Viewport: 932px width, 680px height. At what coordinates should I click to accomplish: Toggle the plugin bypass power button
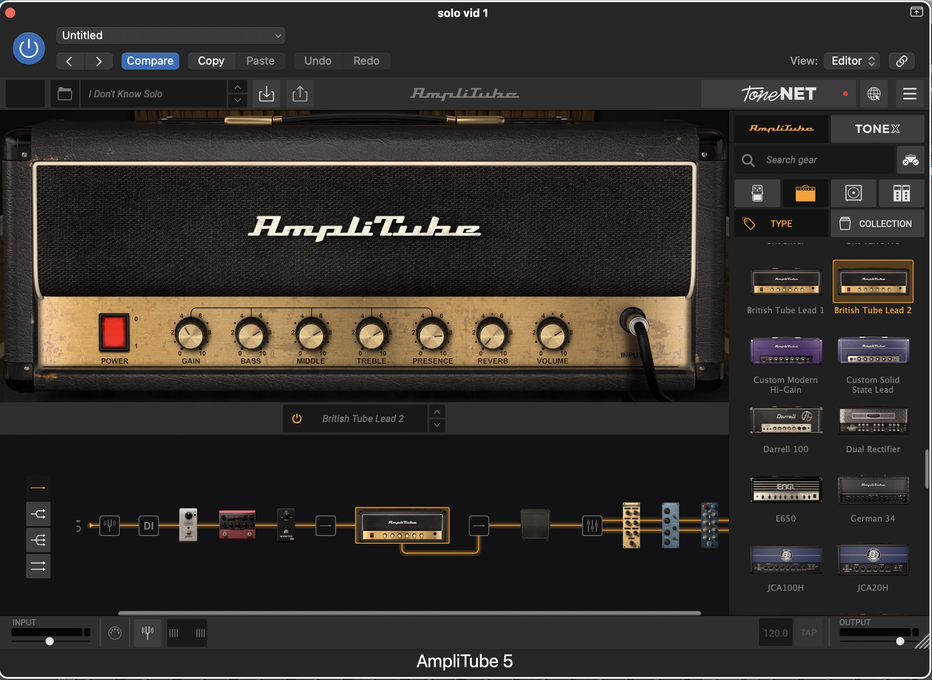coord(29,48)
